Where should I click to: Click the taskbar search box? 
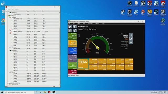coord(19,92)
